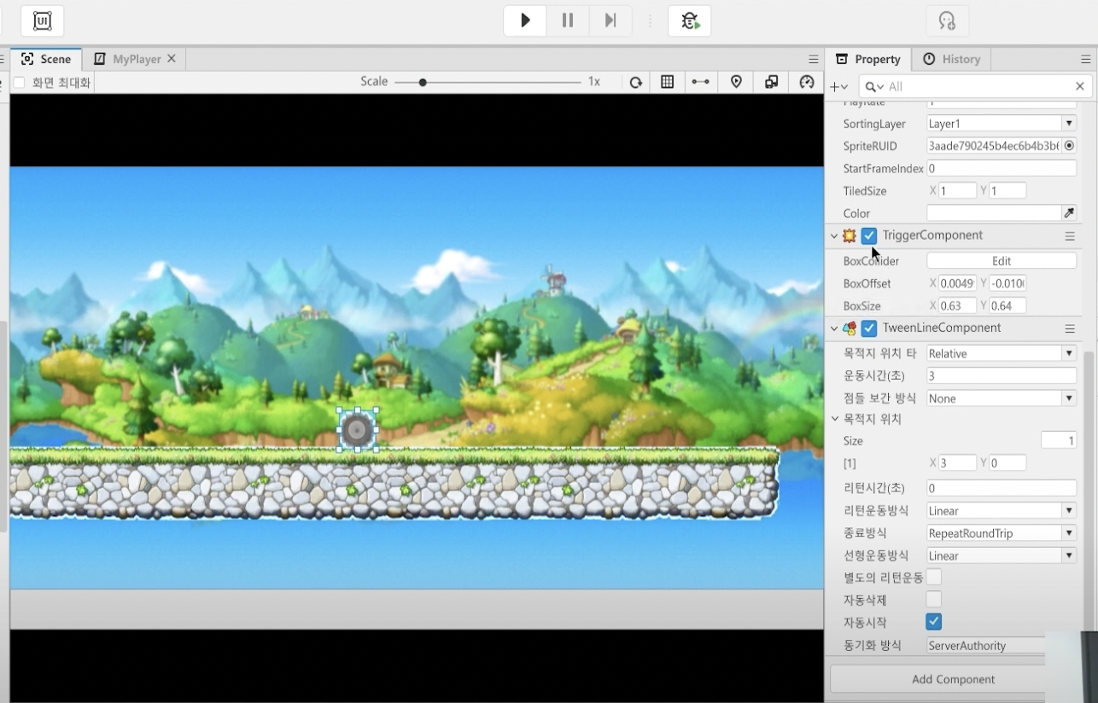Image resolution: width=1098 pixels, height=703 pixels.
Task: Click the Scale slider handle
Action: [x=423, y=82]
